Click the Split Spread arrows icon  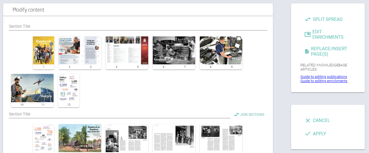tap(307, 19)
